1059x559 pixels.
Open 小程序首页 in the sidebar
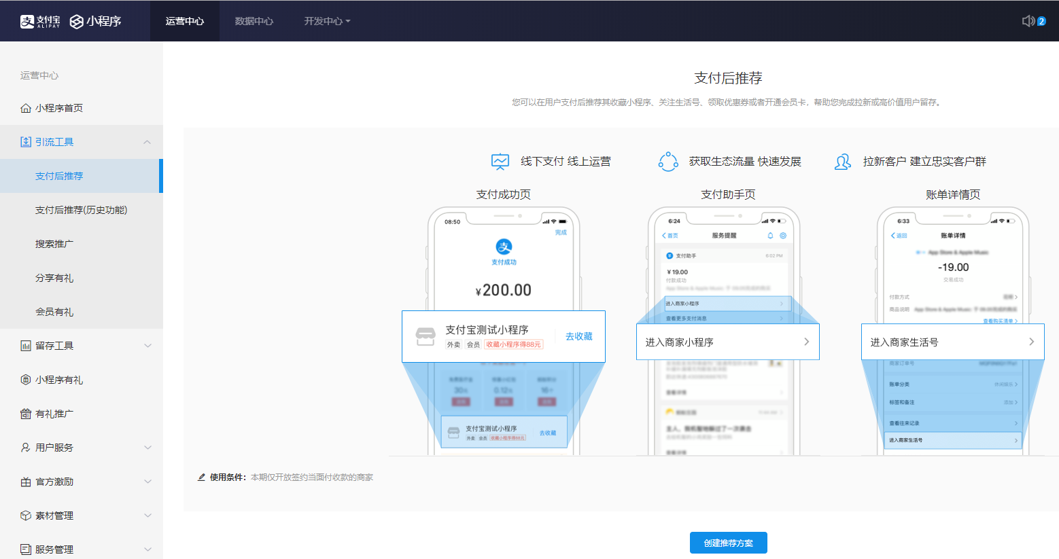[x=82, y=108]
